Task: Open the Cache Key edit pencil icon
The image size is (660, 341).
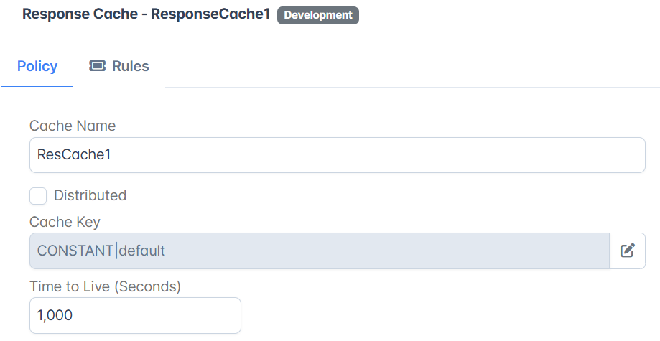Action: [x=627, y=251]
